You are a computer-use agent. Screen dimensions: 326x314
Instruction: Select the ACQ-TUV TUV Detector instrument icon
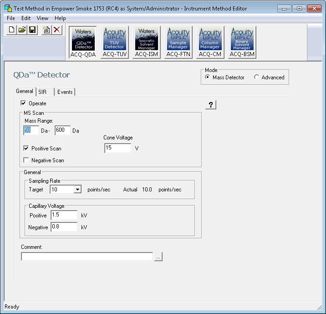115,42
